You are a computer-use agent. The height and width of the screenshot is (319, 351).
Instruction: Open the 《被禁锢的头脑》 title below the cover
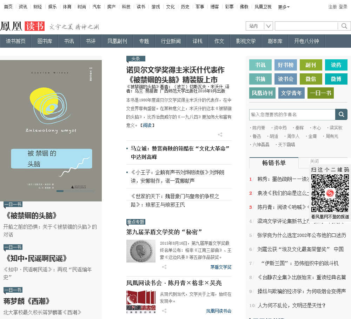[31, 215]
